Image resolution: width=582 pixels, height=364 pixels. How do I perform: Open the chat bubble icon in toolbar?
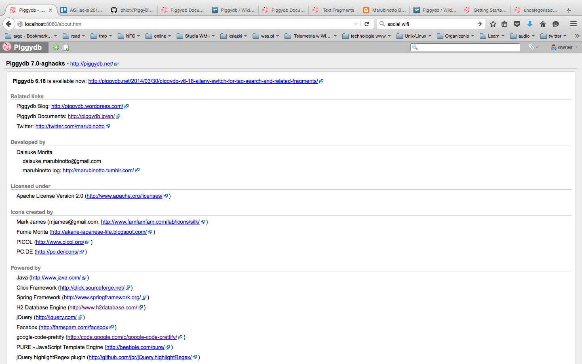point(556,24)
